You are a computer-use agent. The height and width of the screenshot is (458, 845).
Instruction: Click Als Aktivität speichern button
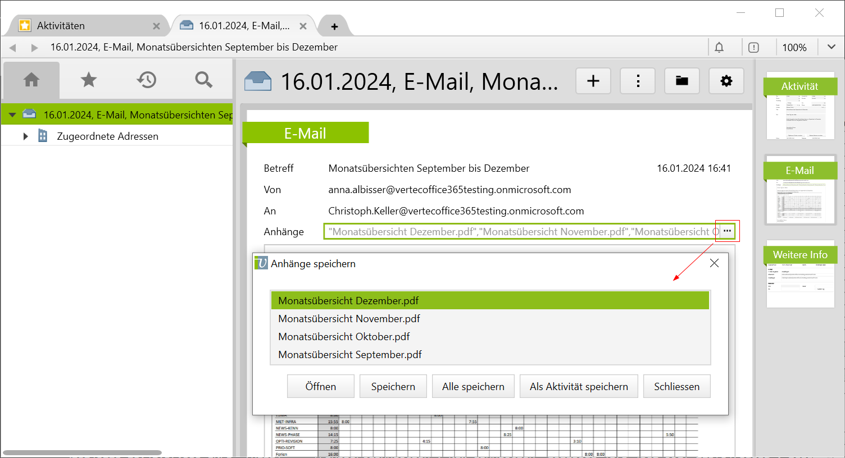click(579, 387)
